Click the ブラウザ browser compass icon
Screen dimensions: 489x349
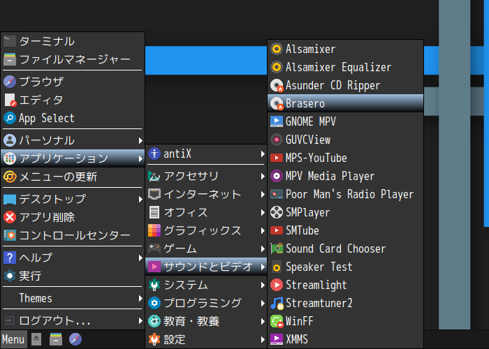[10, 82]
